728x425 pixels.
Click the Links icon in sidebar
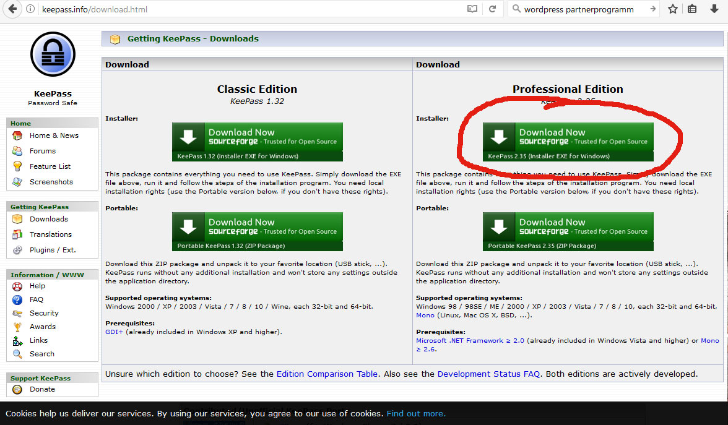point(17,340)
